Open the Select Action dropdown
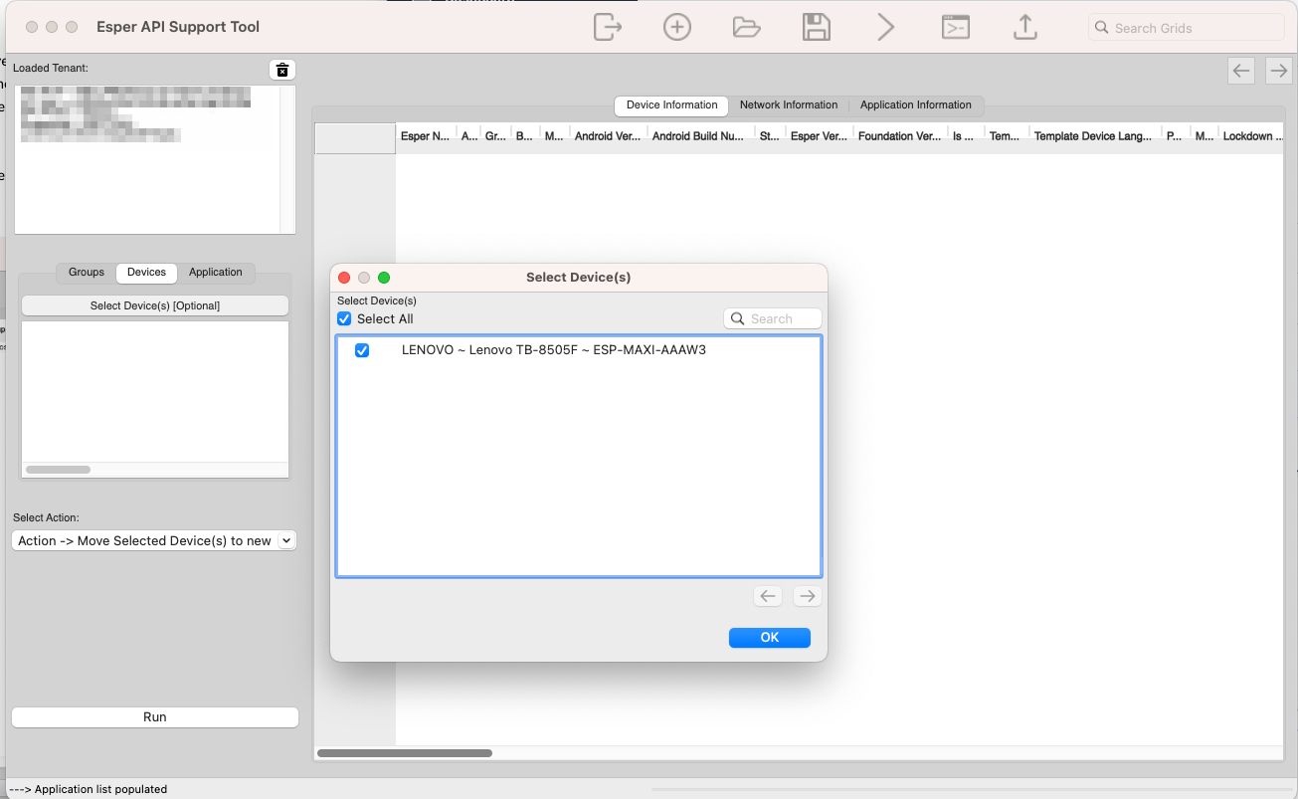Viewport: 1298px width, 799px height. 154,540
